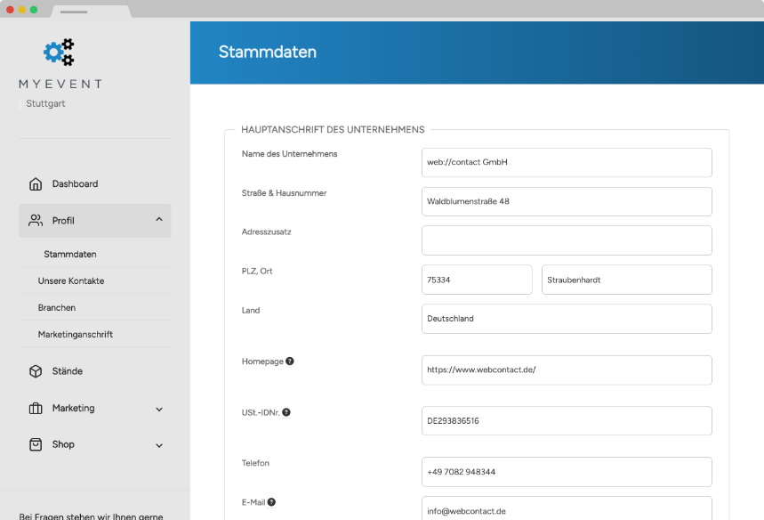This screenshot has width=764, height=520.
Task: Click the Hauptanschrift des Unternehmens heading
Action: 333,130
